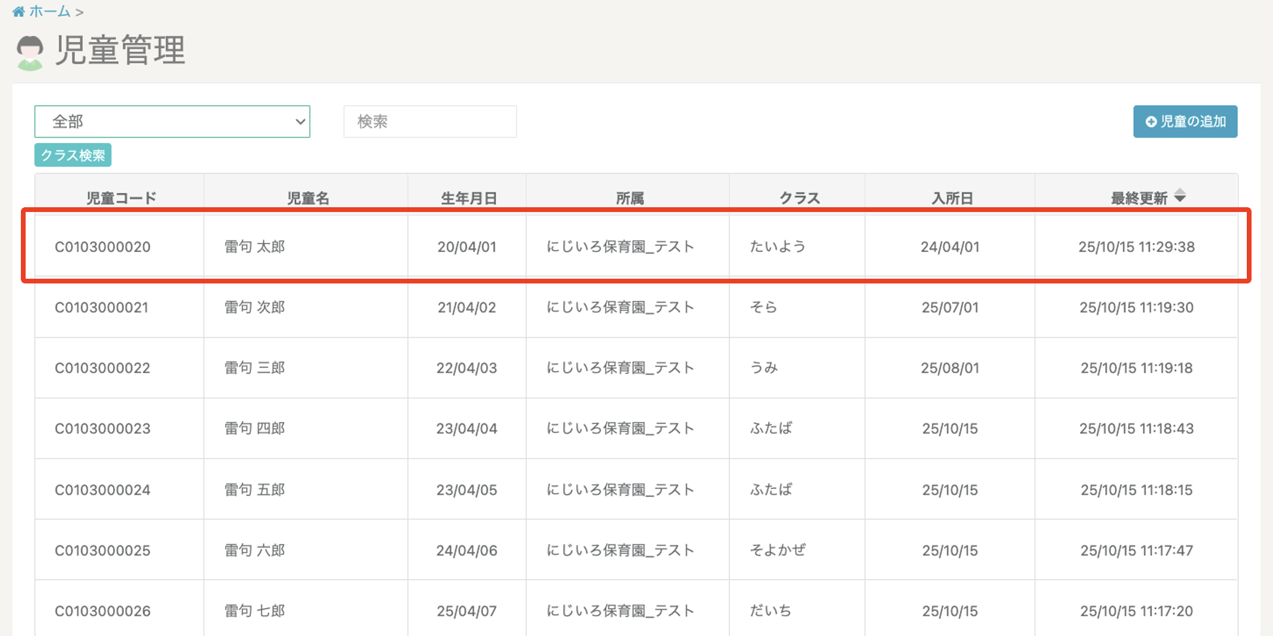Click the そよかぜ class cell
Viewport: 1273px width, 636px height.
[x=777, y=550]
